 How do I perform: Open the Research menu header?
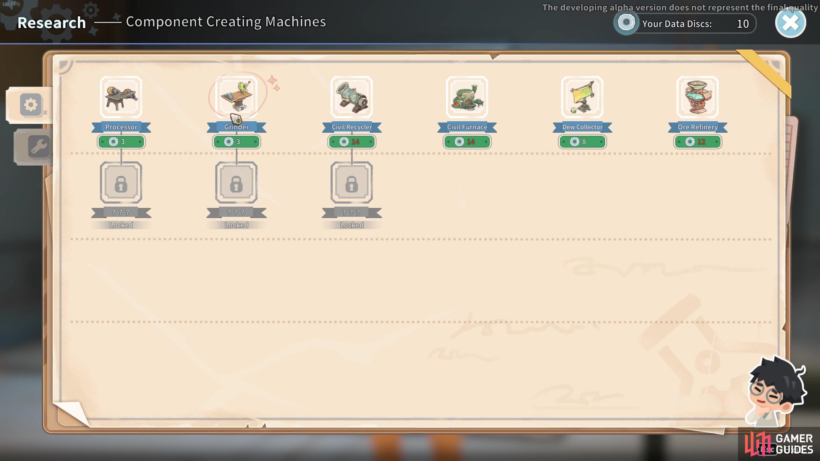[52, 21]
